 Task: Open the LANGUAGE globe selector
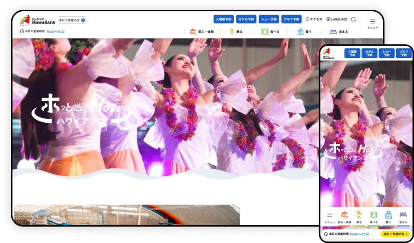pyautogui.click(x=337, y=19)
